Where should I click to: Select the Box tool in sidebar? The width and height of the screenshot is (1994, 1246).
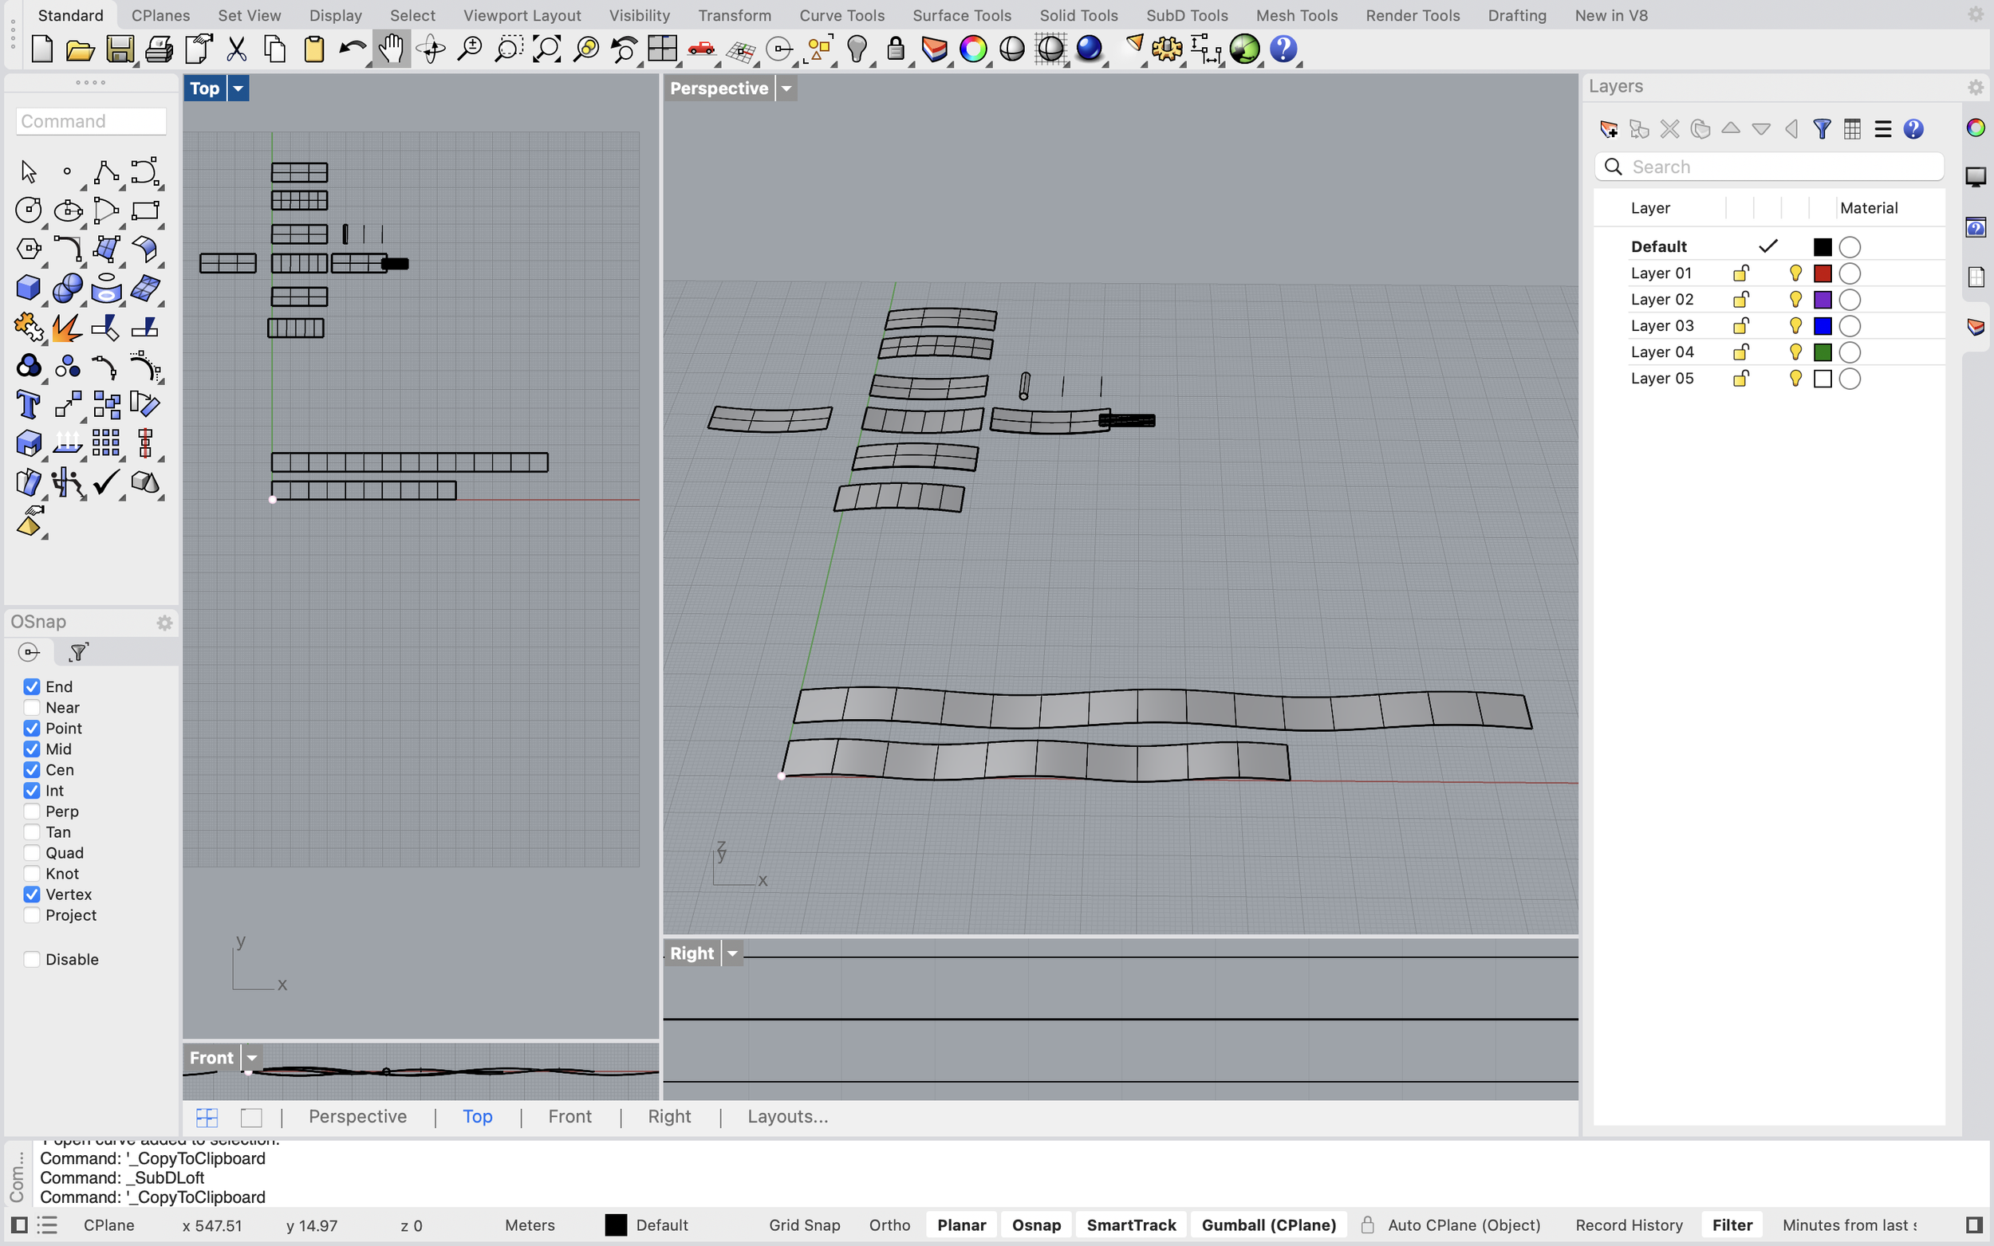tap(28, 288)
